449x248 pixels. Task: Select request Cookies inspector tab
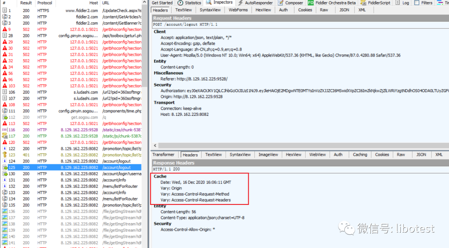(305, 10)
